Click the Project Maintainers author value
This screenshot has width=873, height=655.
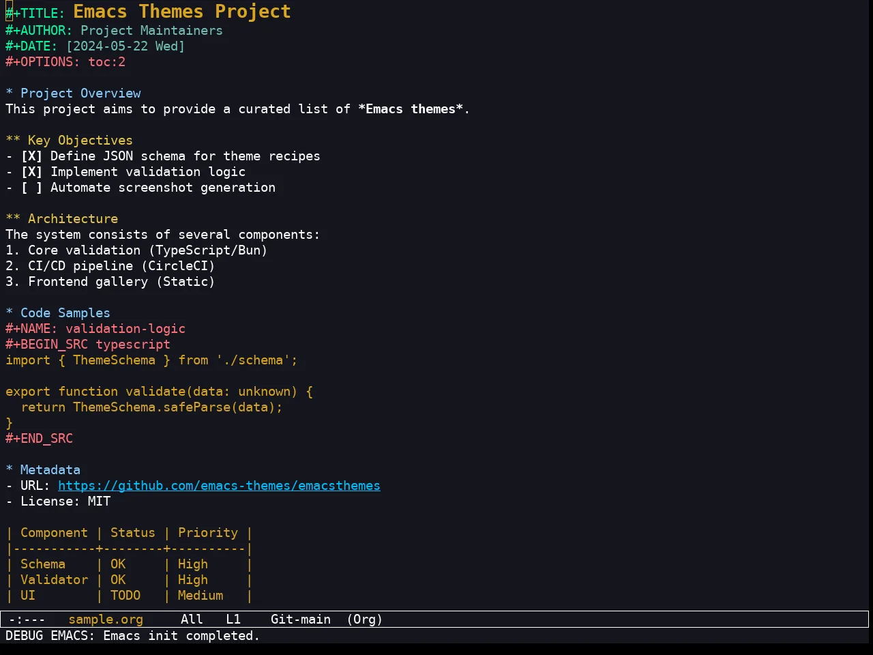coord(151,31)
